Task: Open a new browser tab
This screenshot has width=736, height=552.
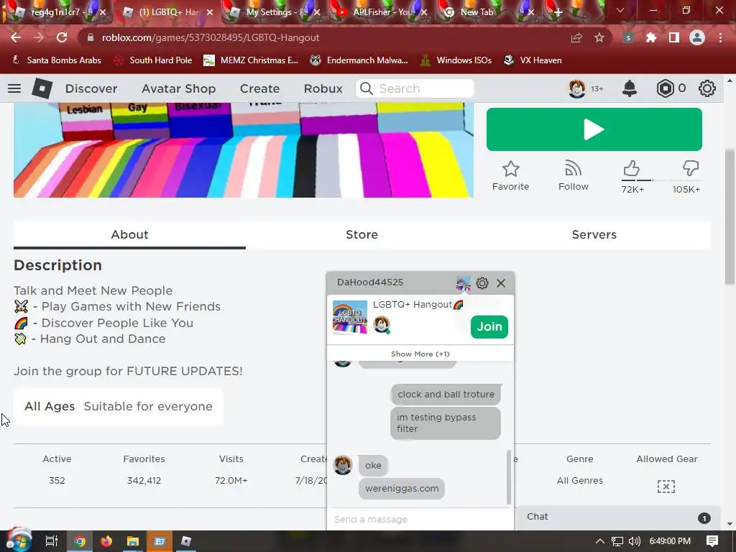Action: click(558, 12)
